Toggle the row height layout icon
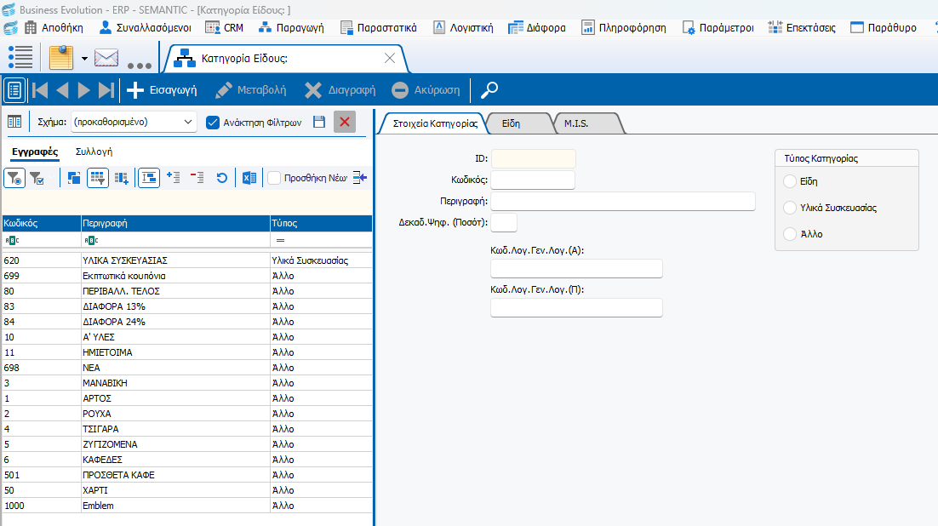 coord(149,179)
